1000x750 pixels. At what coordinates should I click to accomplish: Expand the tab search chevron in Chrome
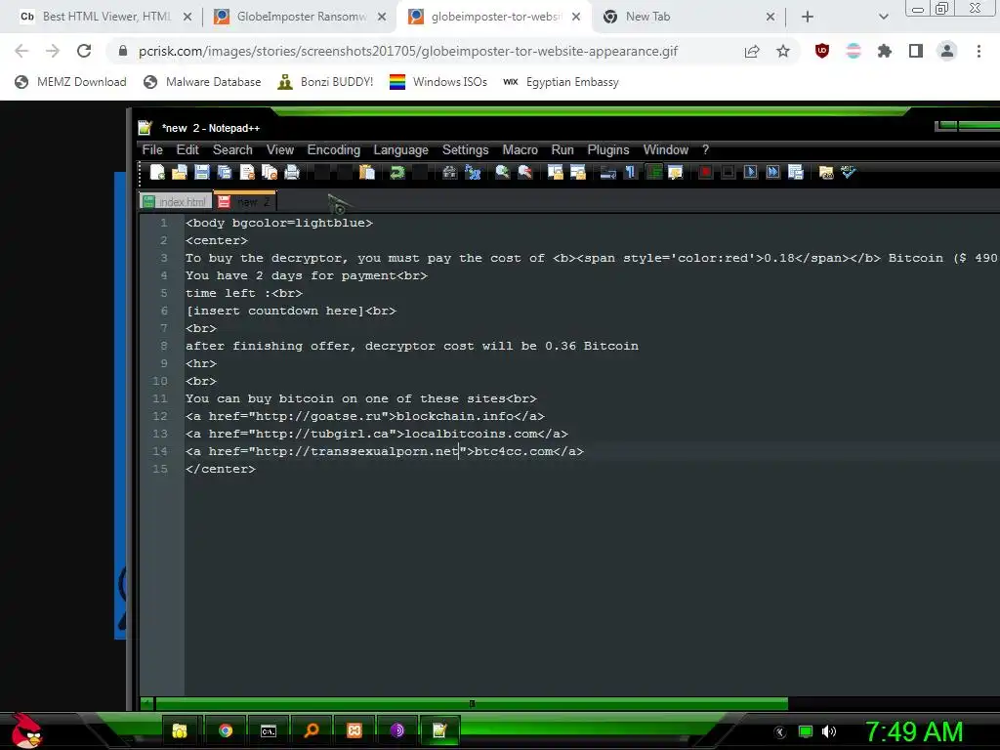coord(883,18)
